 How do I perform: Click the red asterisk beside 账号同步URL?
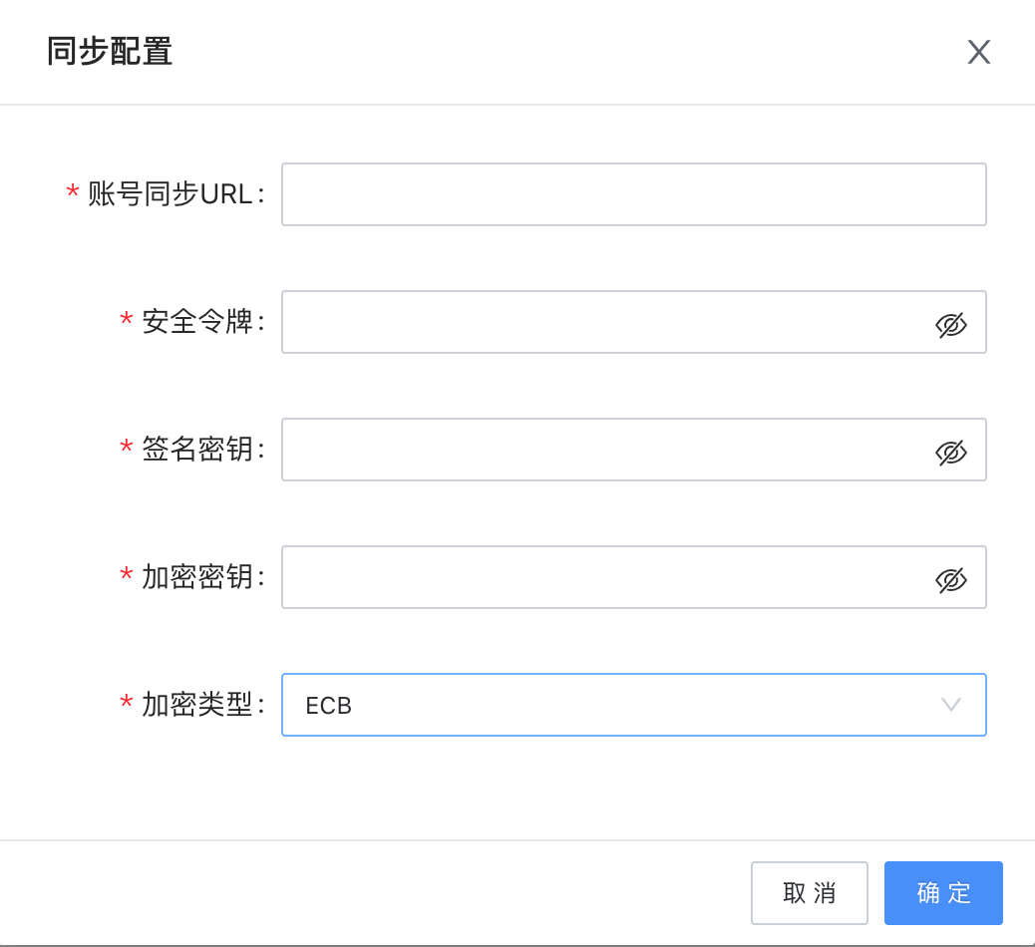tap(73, 192)
